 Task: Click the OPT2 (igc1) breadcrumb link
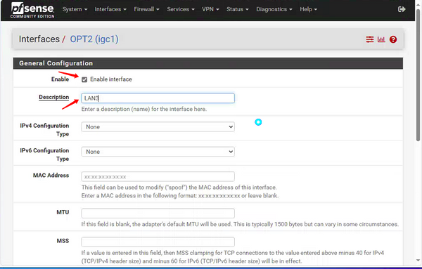coord(94,39)
